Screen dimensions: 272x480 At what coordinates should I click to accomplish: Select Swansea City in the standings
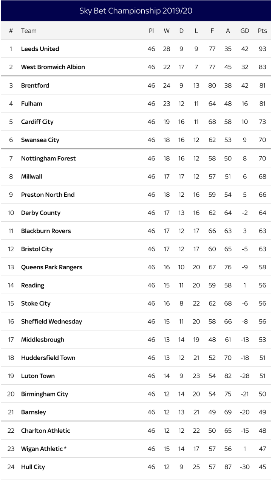coord(40,140)
